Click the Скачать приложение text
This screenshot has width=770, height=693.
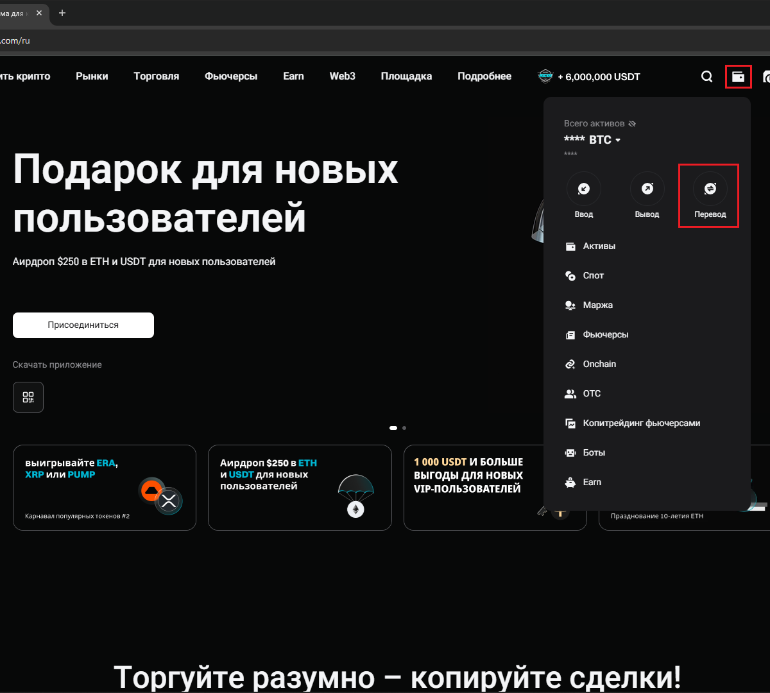click(x=57, y=364)
